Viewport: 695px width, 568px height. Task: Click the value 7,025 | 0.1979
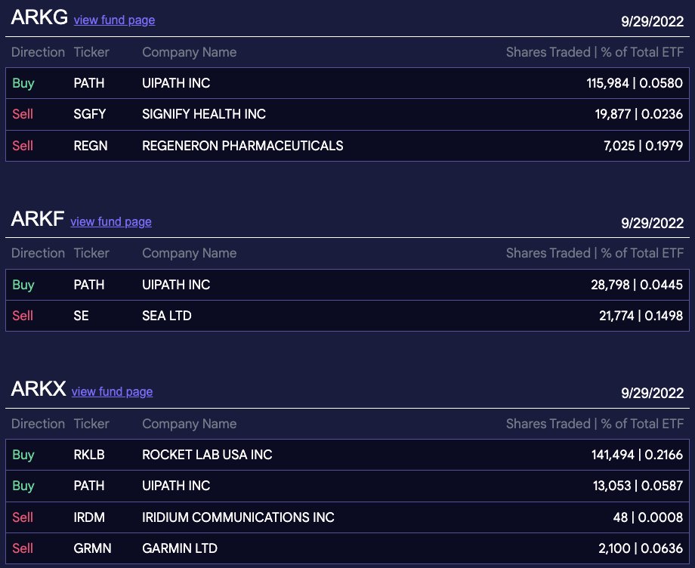pos(643,145)
